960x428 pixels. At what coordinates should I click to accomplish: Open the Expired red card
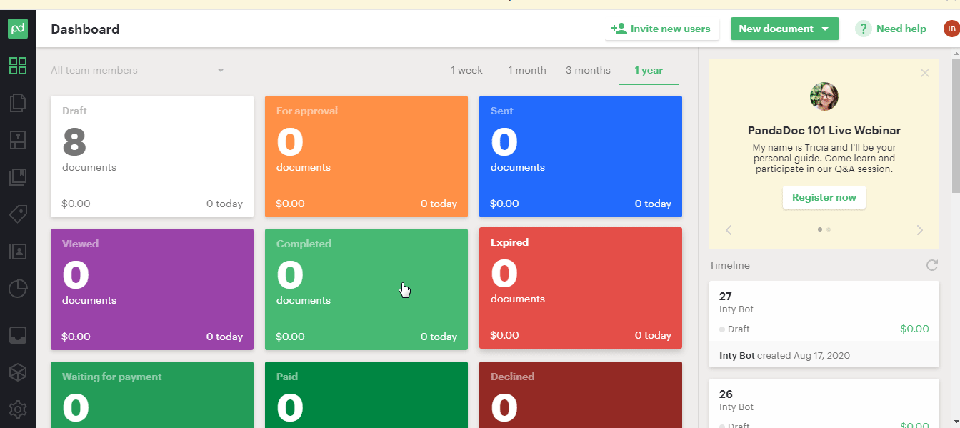tap(581, 288)
